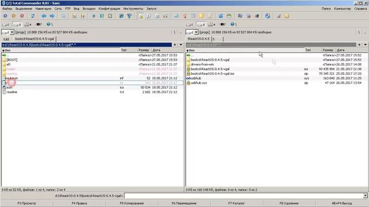
Task: Click the F8 Удаление button
Action: click(x=289, y=203)
